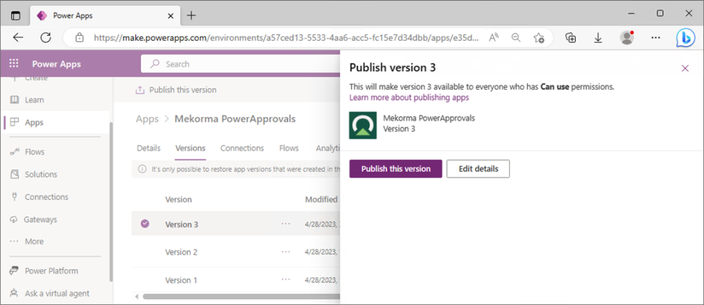Click Ask a virtual agent
The width and height of the screenshot is (704, 305).
point(56,293)
